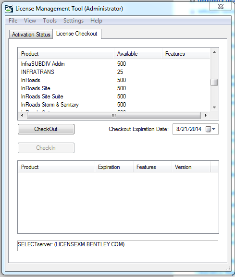
Task: Click the vertical scrollbar thumb in product list
Action: click(x=214, y=82)
